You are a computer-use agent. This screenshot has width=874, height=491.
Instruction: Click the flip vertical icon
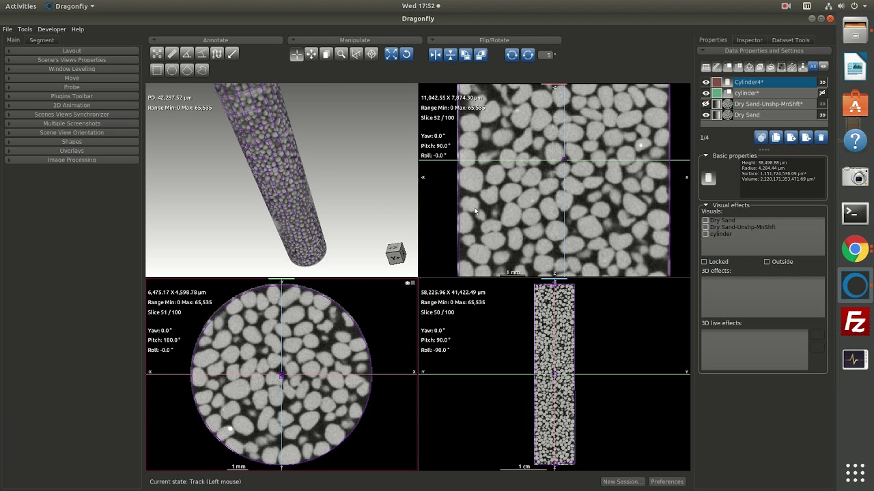(451, 55)
